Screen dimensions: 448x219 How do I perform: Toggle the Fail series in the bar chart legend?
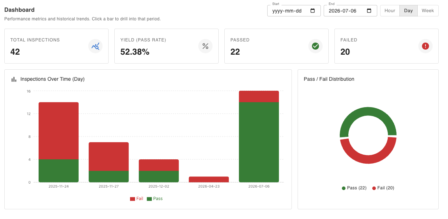point(136,199)
